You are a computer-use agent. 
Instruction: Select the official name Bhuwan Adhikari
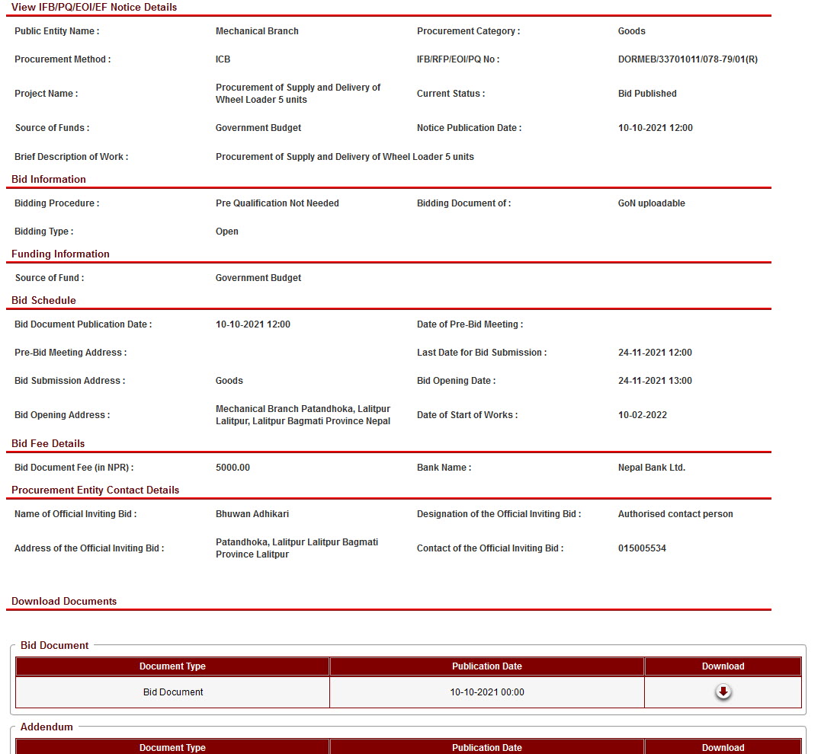tap(252, 514)
